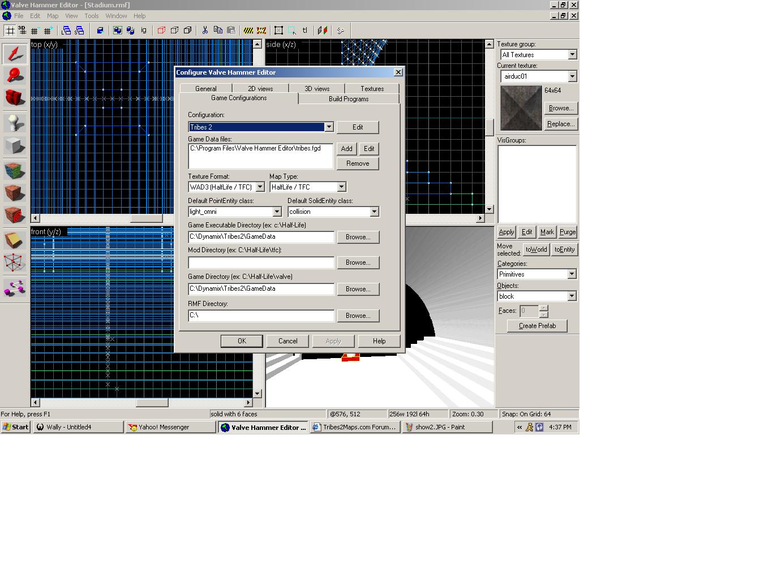Toggle the texture alignment face button
The width and height of the screenshot is (764, 573).
pyautogui.click(x=323, y=31)
